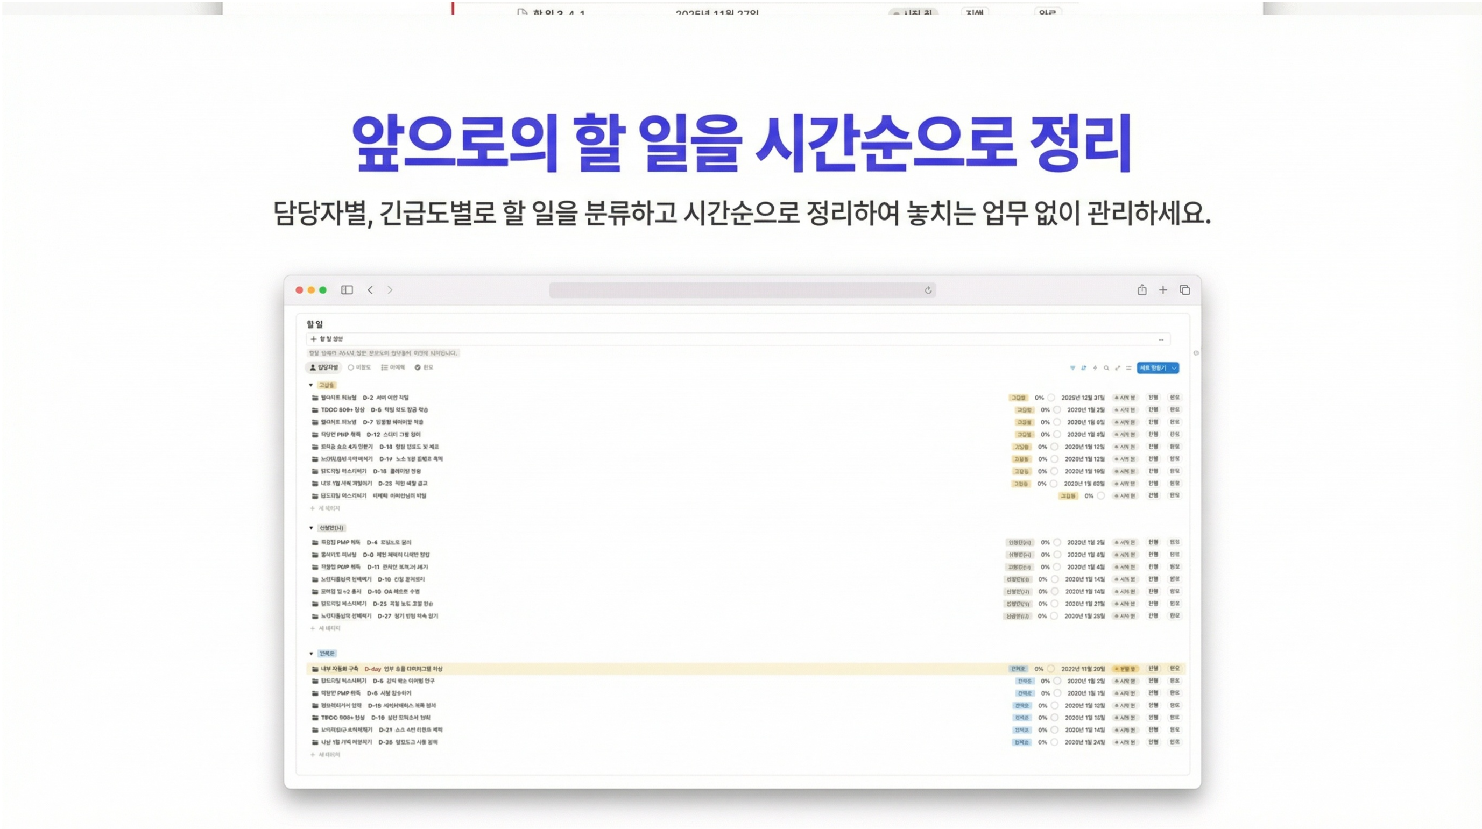Collapse the blue-tagged third group triangle
Screen dimensions: 1482x829
[311, 654]
